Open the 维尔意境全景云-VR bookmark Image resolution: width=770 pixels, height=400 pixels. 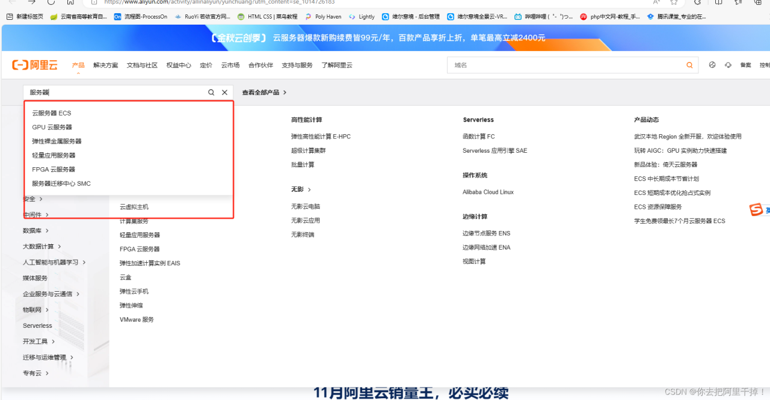(x=478, y=17)
